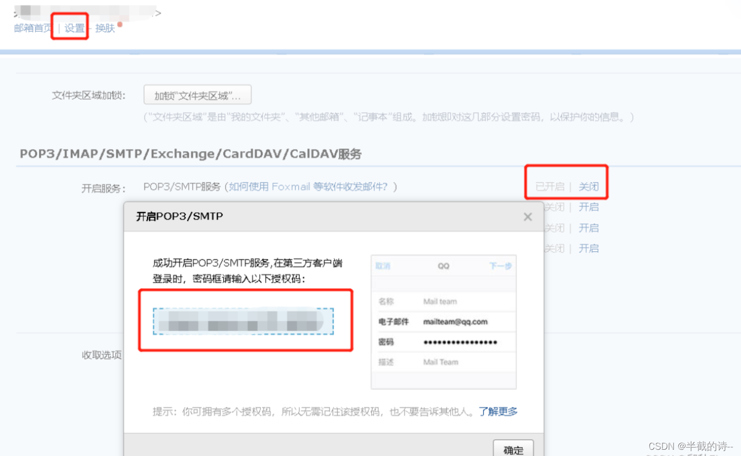Click the second 开启 link in services list
The height and width of the screenshot is (456, 741).
click(589, 227)
